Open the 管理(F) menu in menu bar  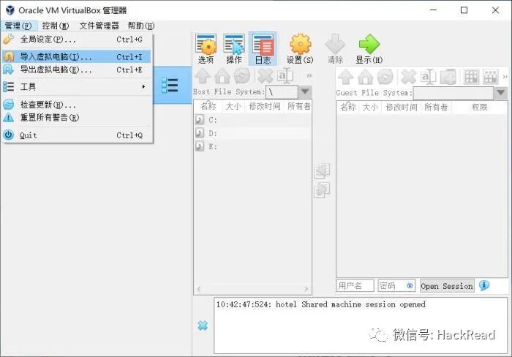click(18, 26)
